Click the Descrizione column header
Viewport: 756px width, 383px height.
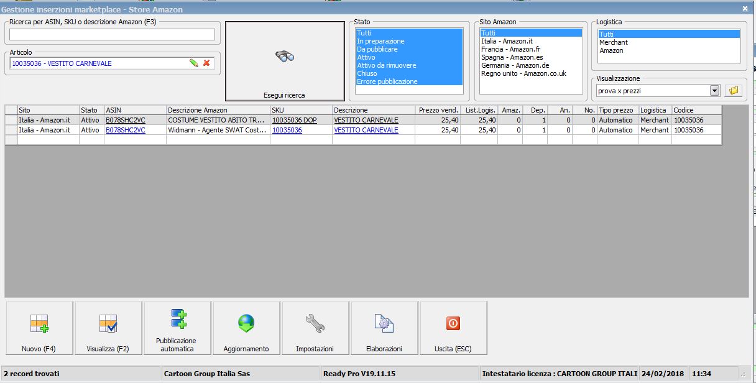[x=374, y=110]
